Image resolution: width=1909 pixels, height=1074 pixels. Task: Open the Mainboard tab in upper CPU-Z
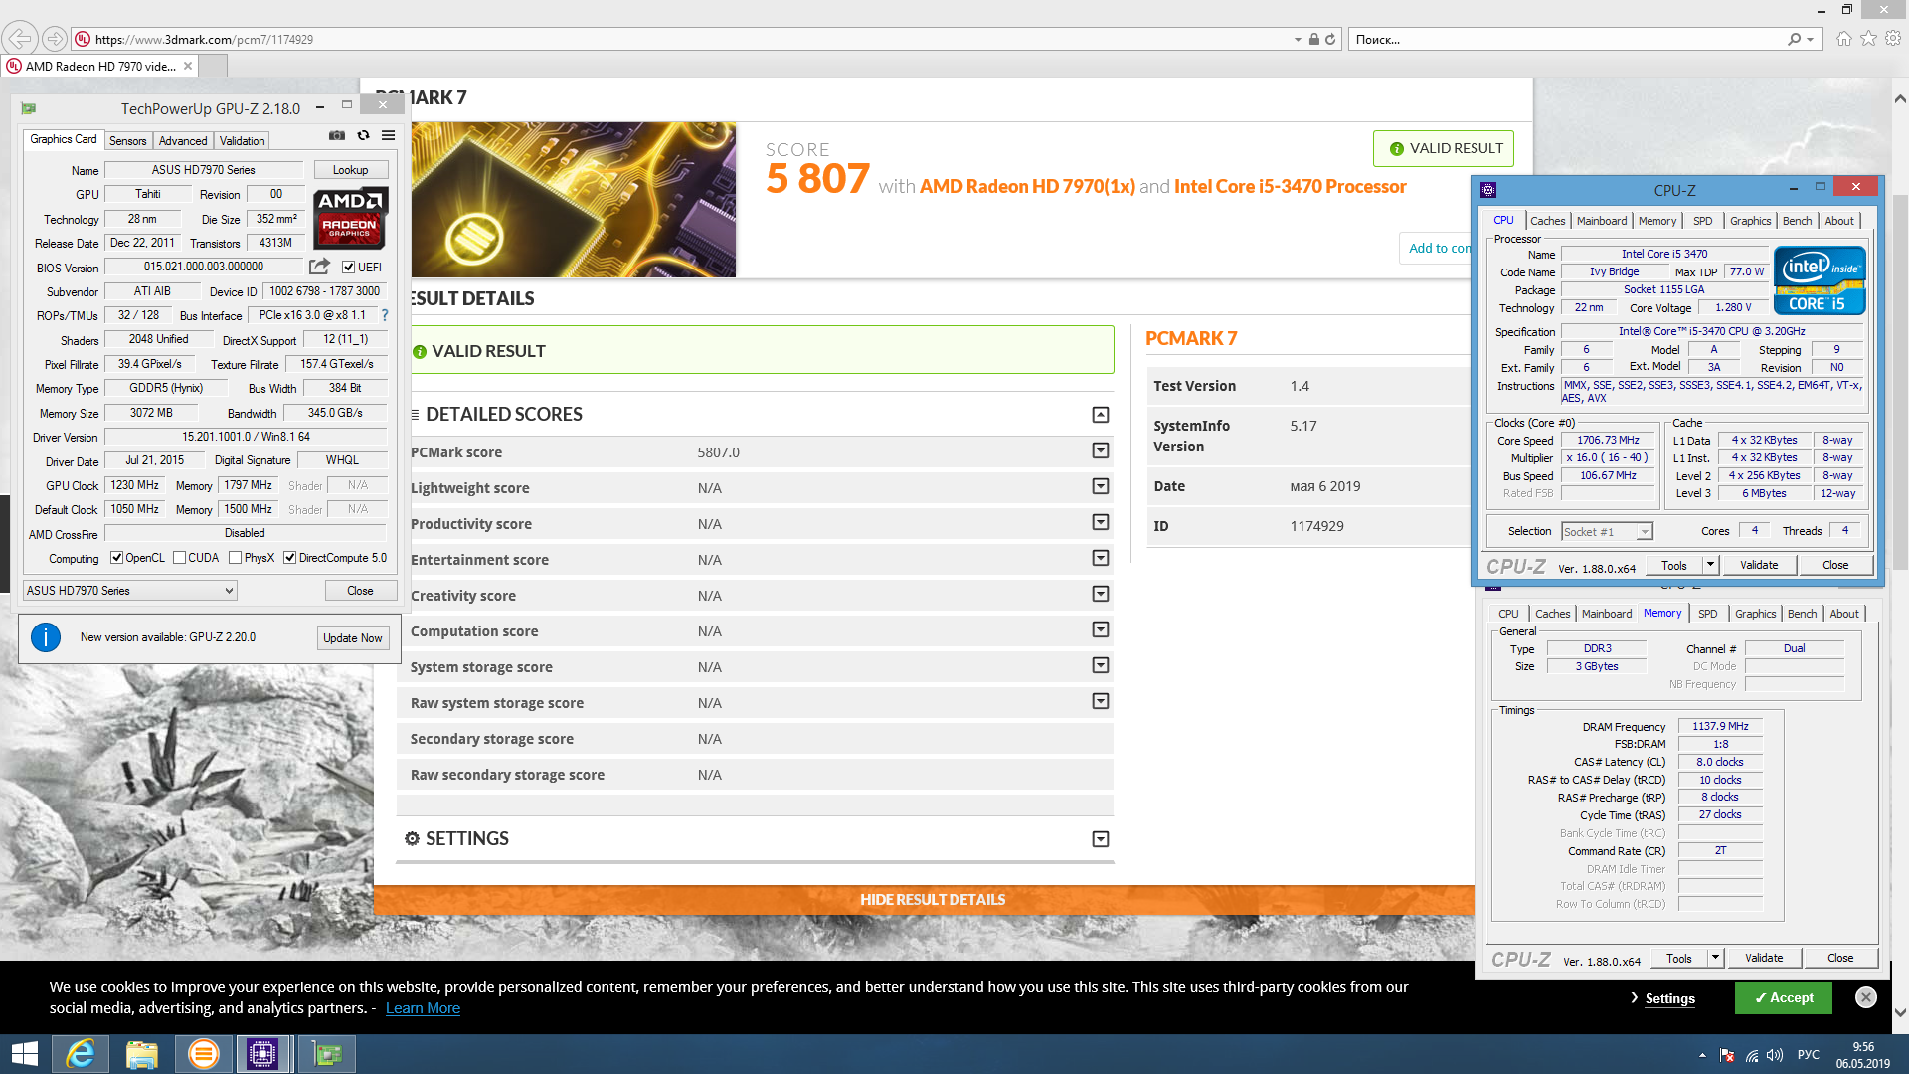tap(1602, 221)
